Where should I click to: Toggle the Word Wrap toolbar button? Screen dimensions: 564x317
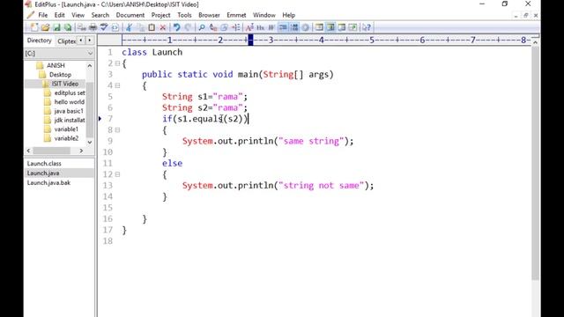271,27
